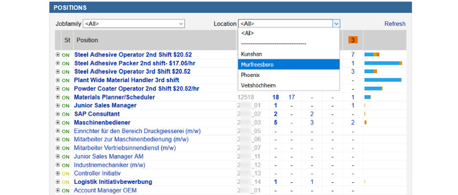The width and height of the screenshot is (458, 195).
Task: Expand Steel Adhesive Operator 2nd Shift row
Action: (x=57, y=54)
